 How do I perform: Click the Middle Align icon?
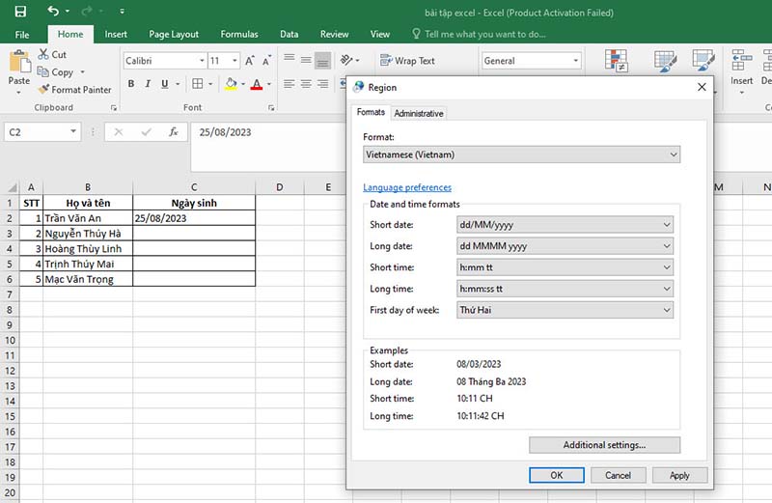click(306, 60)
